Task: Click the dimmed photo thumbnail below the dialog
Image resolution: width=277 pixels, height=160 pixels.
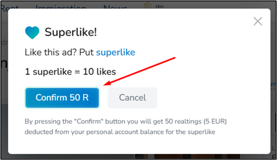Action: click(187, 156)
